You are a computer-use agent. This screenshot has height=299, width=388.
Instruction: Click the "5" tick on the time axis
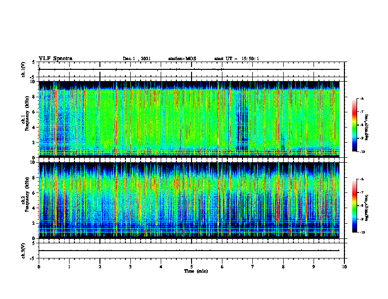[192, 267]
